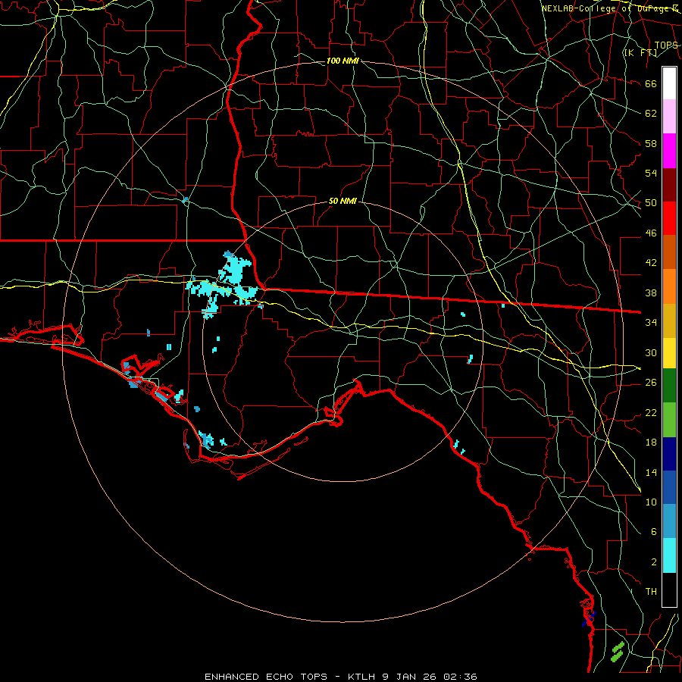Click the legend value 10
This screenshot has height=682, width=682.
(651, 502)
